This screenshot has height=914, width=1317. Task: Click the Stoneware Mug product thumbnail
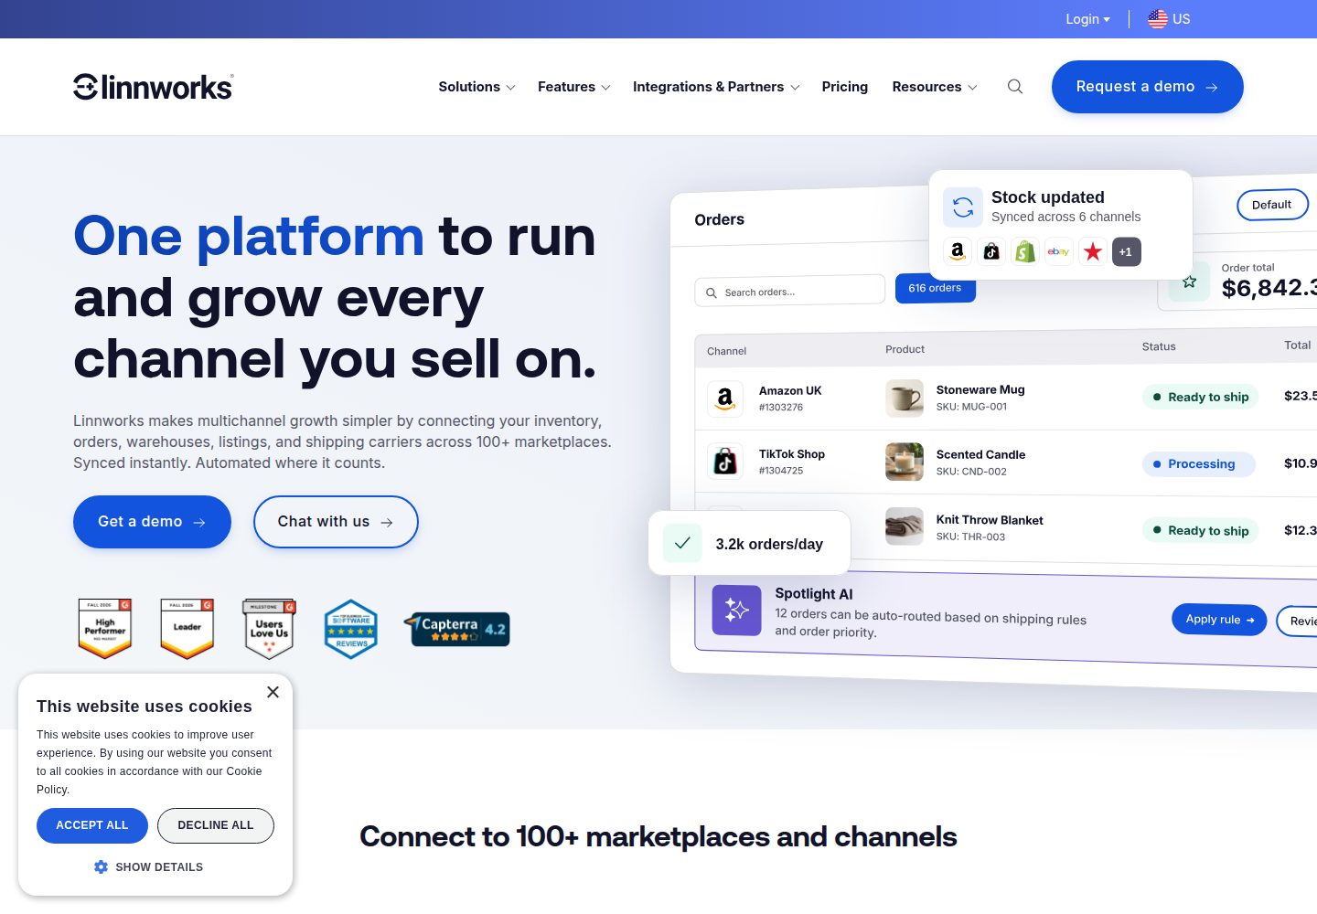click(905, 399)
